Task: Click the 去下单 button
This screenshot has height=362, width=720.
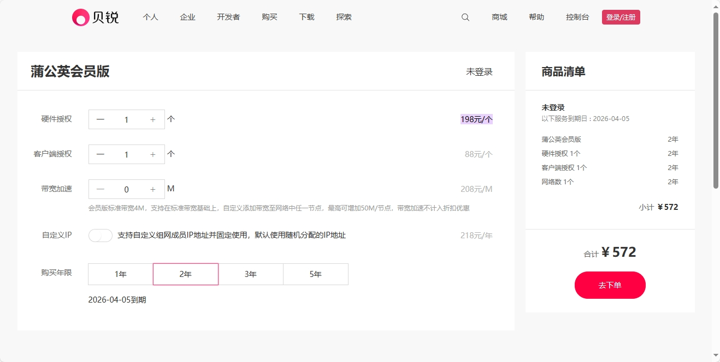Action: tap(610, 285)
